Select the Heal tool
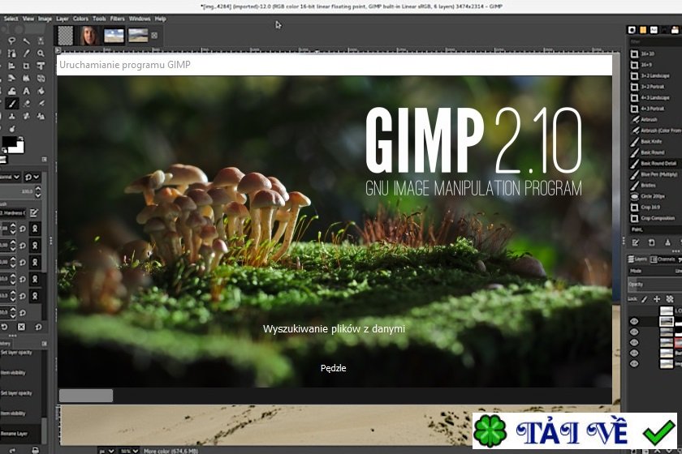The image size is (682, 454). tap(26, 117)
